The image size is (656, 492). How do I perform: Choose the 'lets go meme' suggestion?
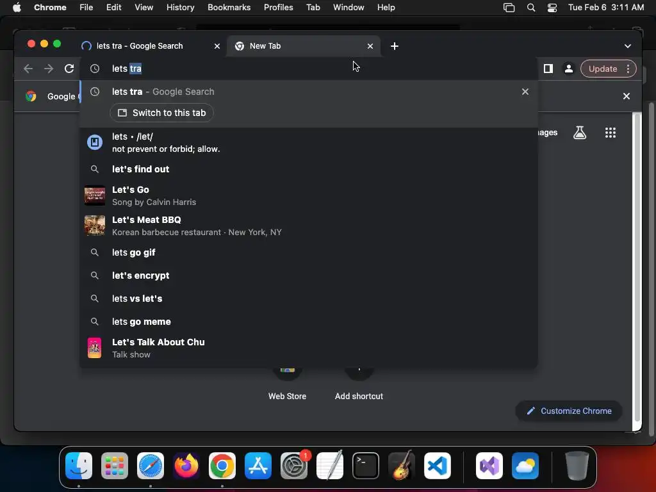point(308,322)
